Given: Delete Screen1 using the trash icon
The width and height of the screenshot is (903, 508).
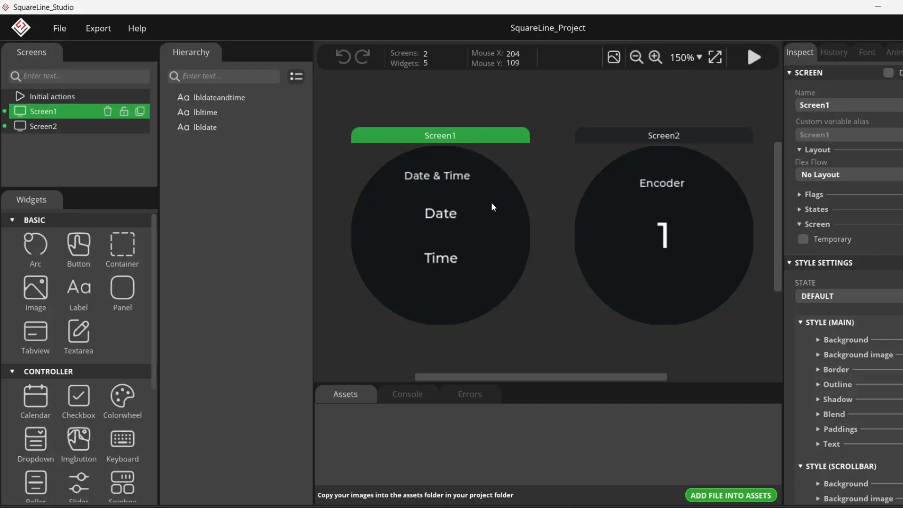Looking at the screenshot, I should pyautogui.click(x=108, y=111).
